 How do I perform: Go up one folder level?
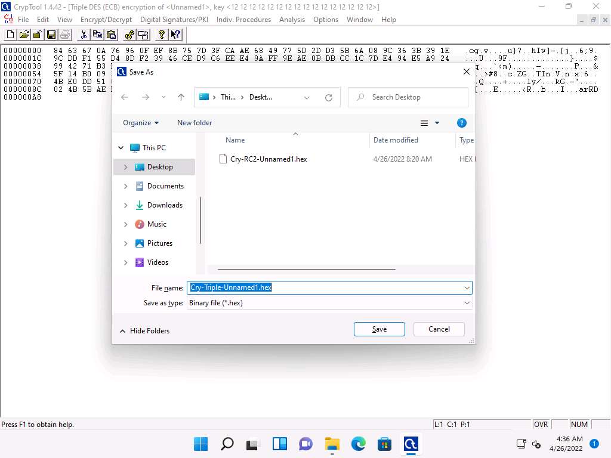click(181, 97)
